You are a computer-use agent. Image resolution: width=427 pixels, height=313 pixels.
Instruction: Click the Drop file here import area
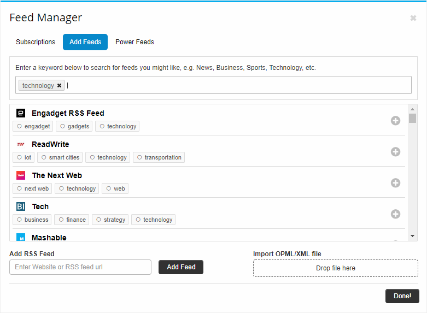[336, 268]
